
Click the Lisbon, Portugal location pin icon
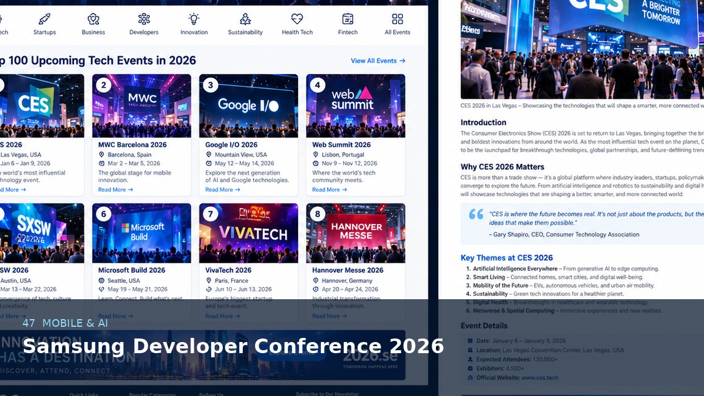point(316,155)
